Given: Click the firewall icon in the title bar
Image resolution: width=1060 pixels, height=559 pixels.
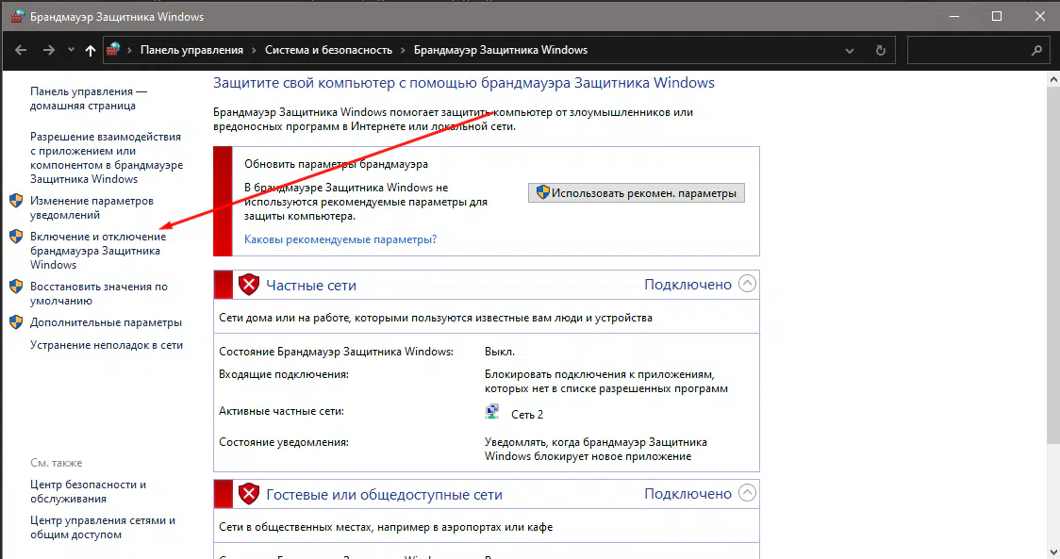Looking at the screenshot, I should (x=17, y=16).
